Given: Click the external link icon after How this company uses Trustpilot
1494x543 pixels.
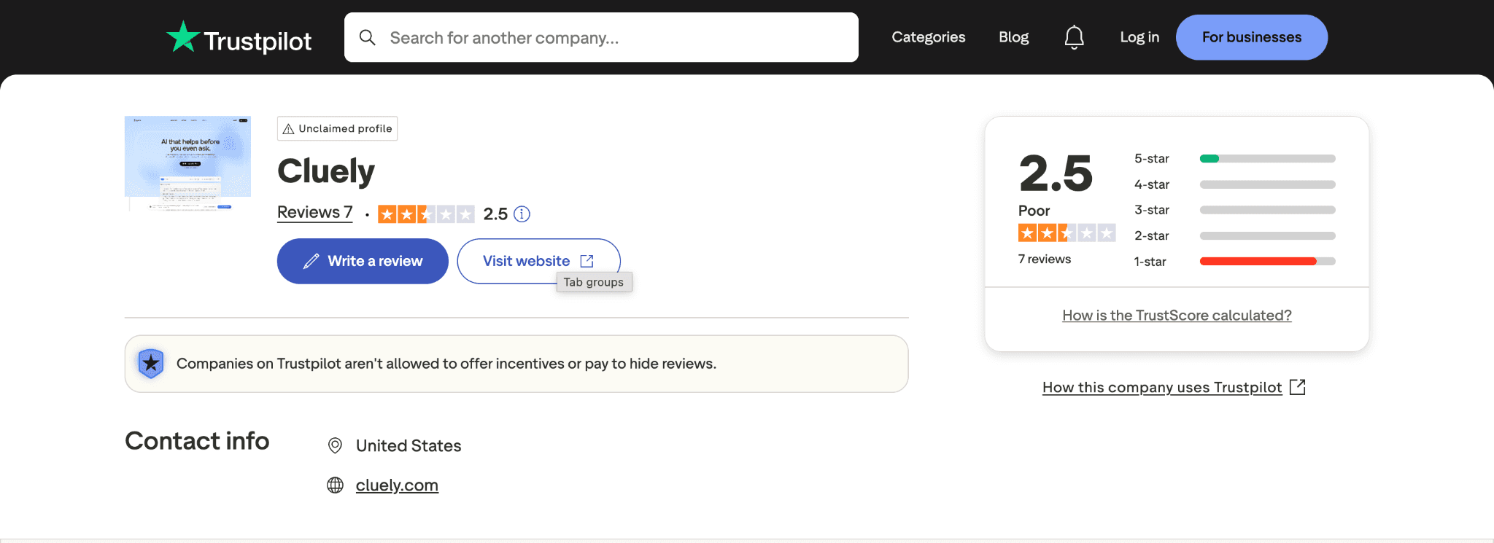Looking at the screenshot, I should pos(1298,387).
